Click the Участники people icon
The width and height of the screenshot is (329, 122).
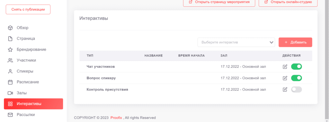(10, 61)
